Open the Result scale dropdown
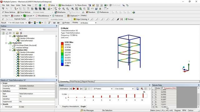The height and width of the screenshot is (112, 200). coord(26,23)
